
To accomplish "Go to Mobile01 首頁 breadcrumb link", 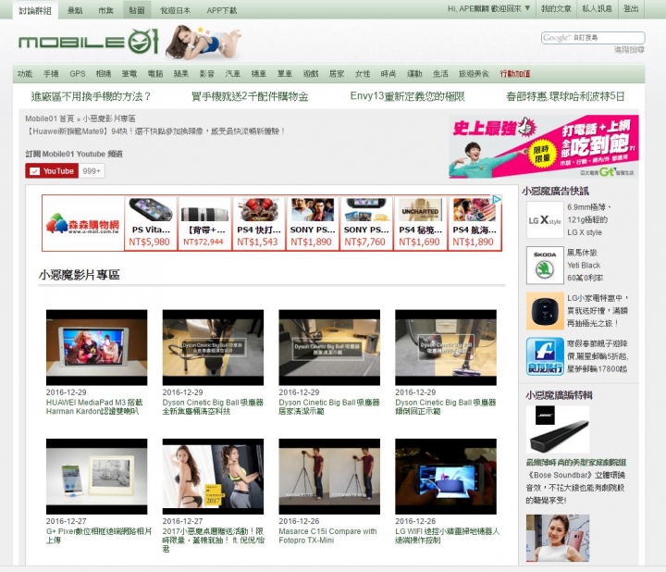I will (x=50, y=118).
